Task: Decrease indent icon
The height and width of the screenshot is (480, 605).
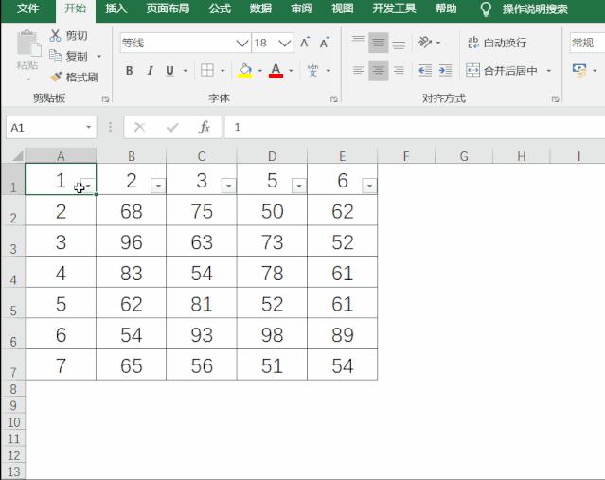Action: (x=425, y=71)
